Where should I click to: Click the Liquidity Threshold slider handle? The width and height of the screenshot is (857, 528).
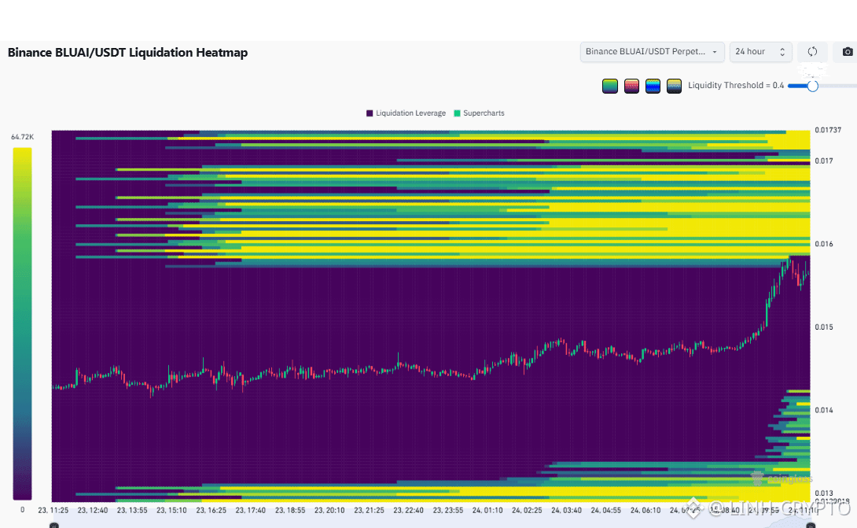813,86
